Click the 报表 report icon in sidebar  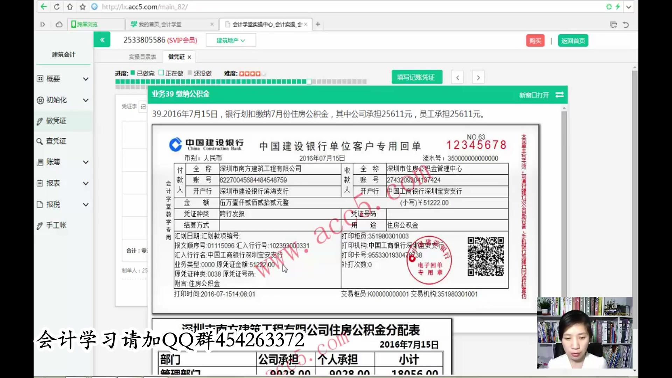40,183
